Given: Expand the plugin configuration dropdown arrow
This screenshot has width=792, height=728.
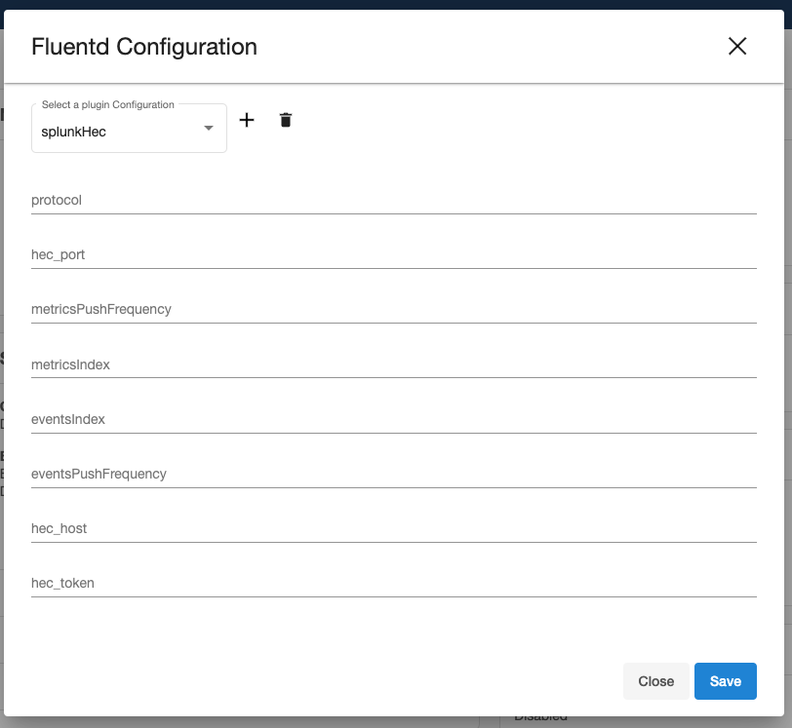Looking at the screenshot, I should 208,129.
